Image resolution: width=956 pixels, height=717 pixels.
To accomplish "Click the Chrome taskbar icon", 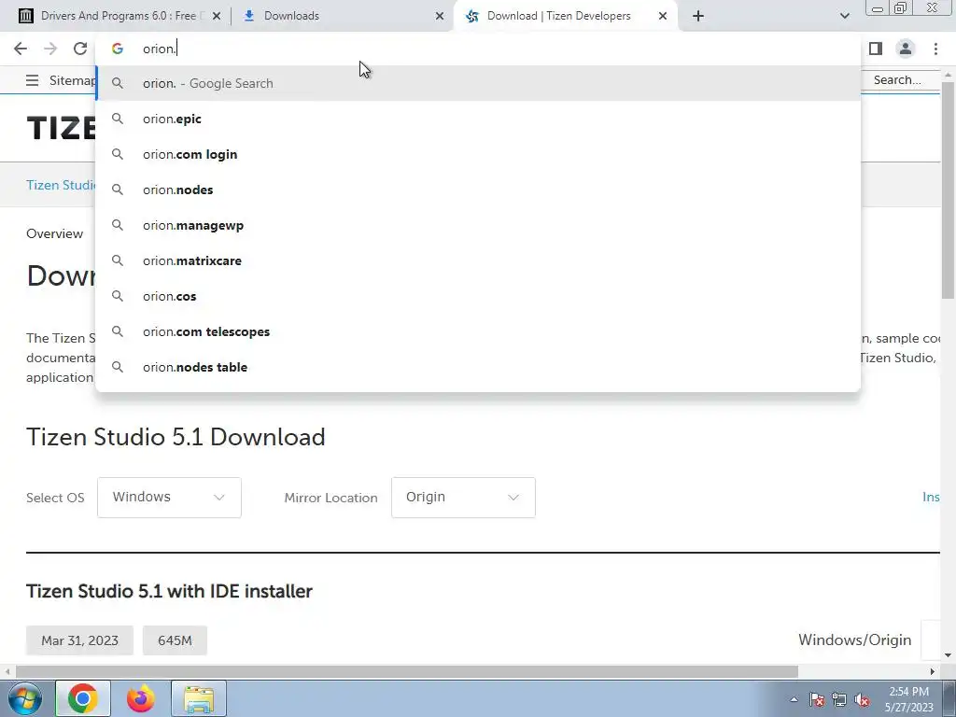I will tap(83, 698).
